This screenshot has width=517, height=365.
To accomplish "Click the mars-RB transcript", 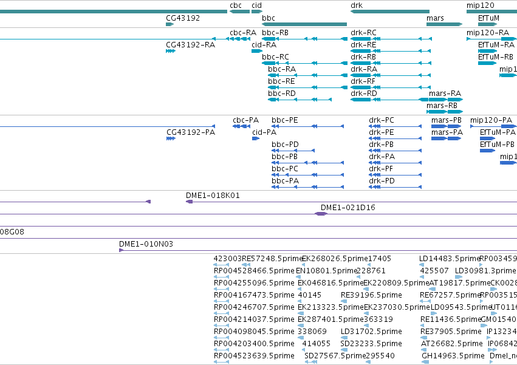I will [445, 112].
